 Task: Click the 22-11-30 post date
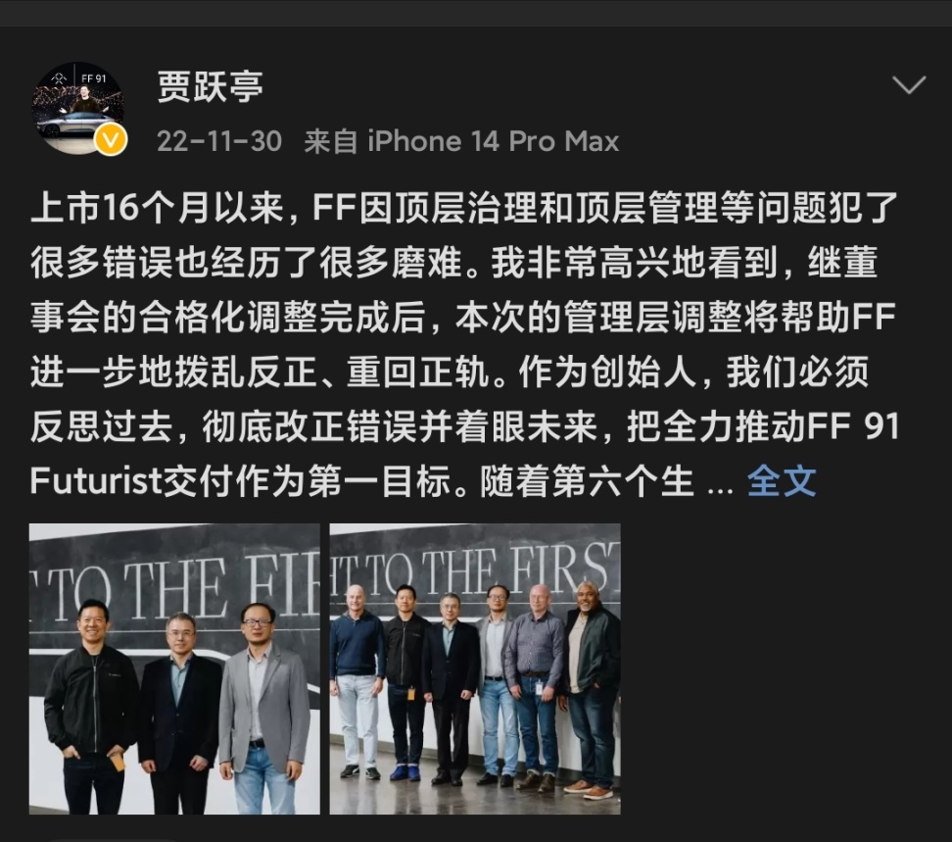(x=219, y=141)
